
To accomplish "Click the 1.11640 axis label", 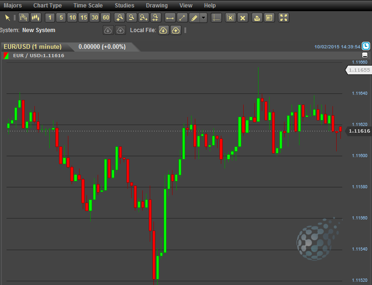I will point(359,93).
